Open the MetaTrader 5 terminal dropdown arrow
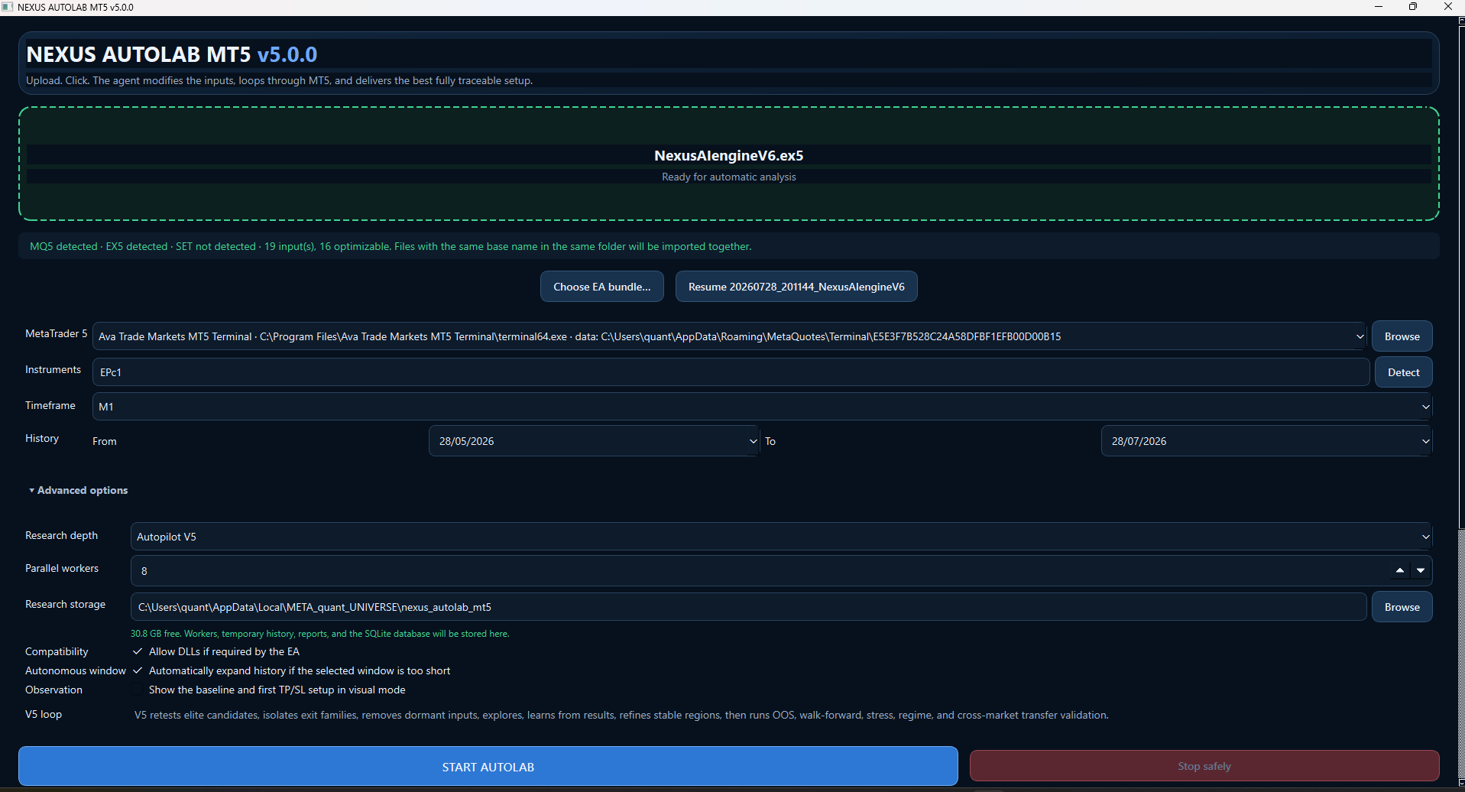The image size is (1465, 792). (x=1360, y=336)
